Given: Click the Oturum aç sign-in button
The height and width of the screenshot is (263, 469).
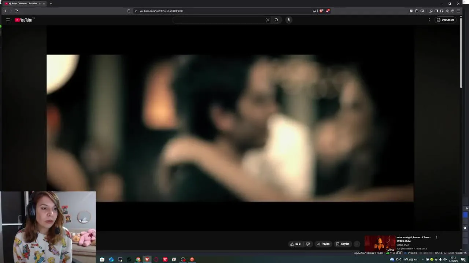Looking at the screenshot, I should [445, 20].
